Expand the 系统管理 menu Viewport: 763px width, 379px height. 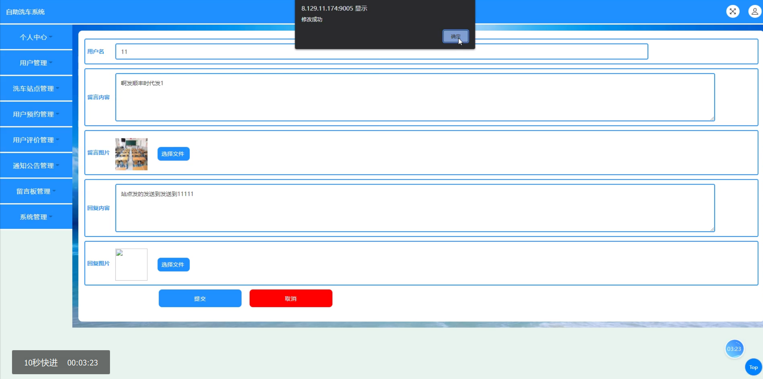(x=36, y=217)
